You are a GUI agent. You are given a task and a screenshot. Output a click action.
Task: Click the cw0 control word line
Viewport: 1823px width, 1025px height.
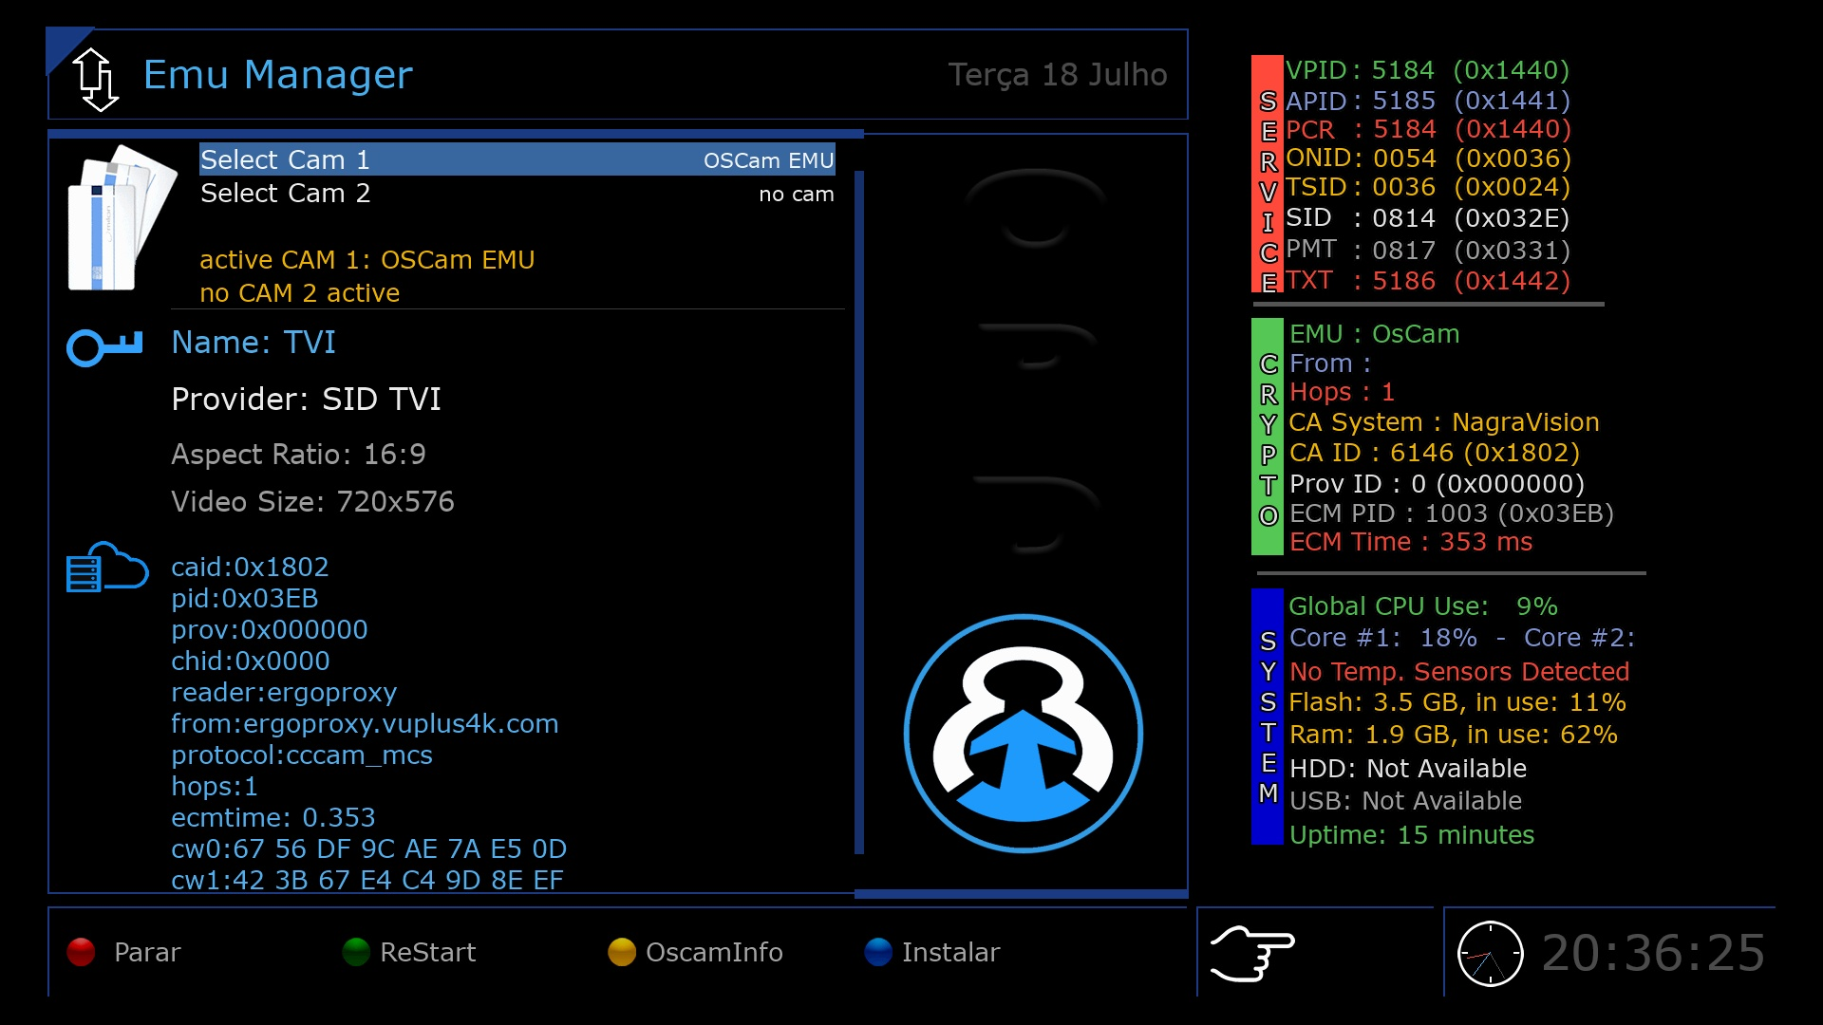[x=368, y=849]
